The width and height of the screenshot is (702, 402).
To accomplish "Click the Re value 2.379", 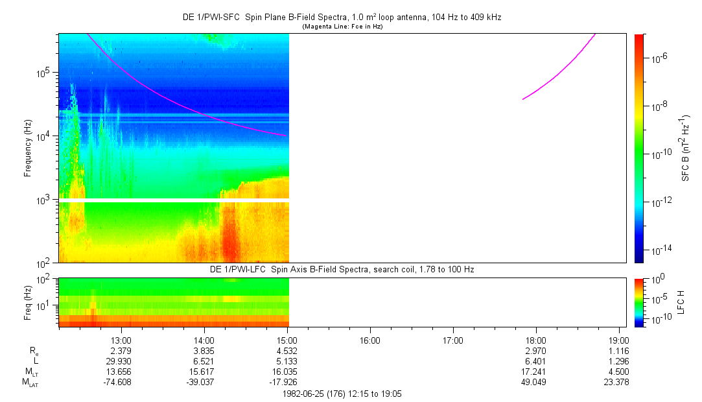I will point(121,351).
